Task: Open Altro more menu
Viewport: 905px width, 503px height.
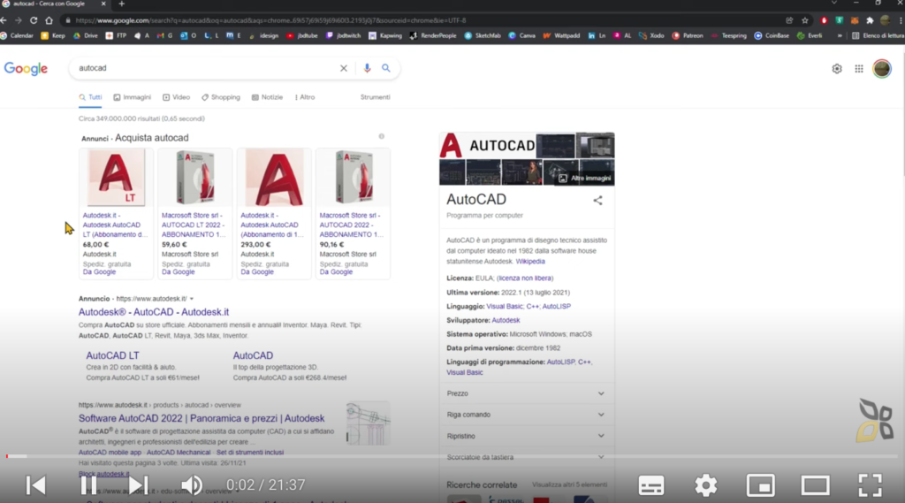Action: 305,97
